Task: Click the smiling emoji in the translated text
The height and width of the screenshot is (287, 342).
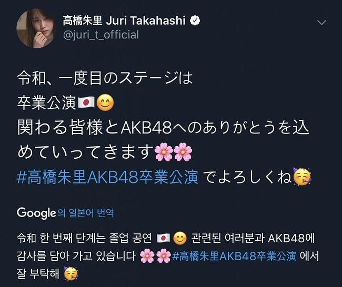Action: pyautogui.click(x=180, y=238)
